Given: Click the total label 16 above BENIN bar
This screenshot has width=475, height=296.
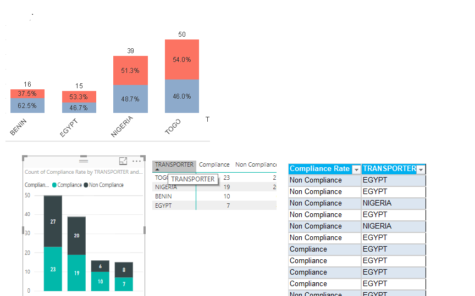Looking at the screenshot, I should pos(27,84).
